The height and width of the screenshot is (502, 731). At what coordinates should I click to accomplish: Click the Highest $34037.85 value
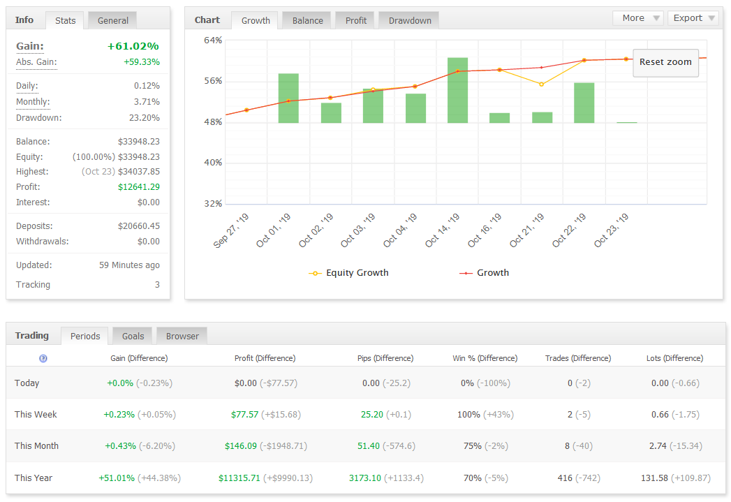click(139, 172)
